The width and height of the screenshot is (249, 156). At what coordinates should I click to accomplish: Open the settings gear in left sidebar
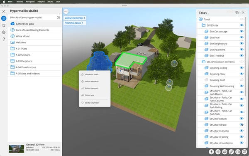click(4, 32)
